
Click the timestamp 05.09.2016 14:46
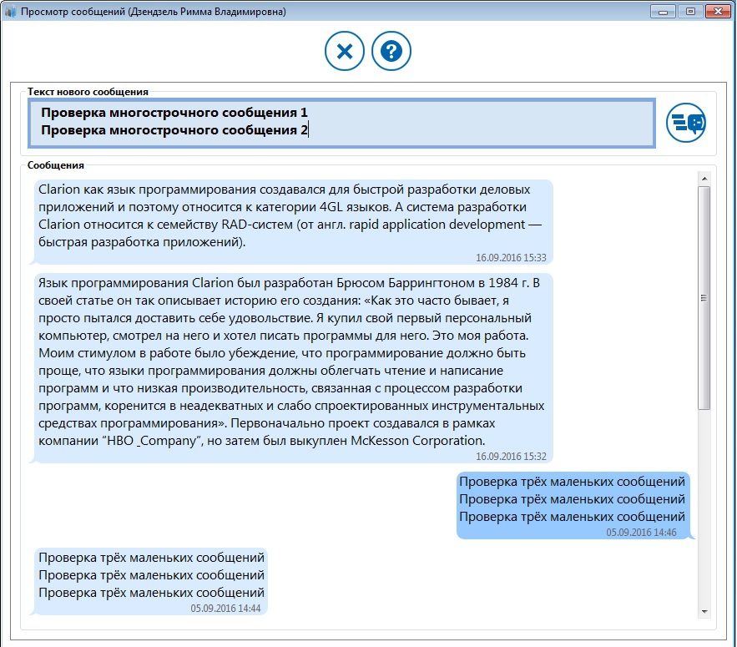click(x=641, y=533)
